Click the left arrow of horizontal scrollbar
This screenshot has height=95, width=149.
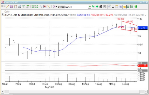click(3, 92)
